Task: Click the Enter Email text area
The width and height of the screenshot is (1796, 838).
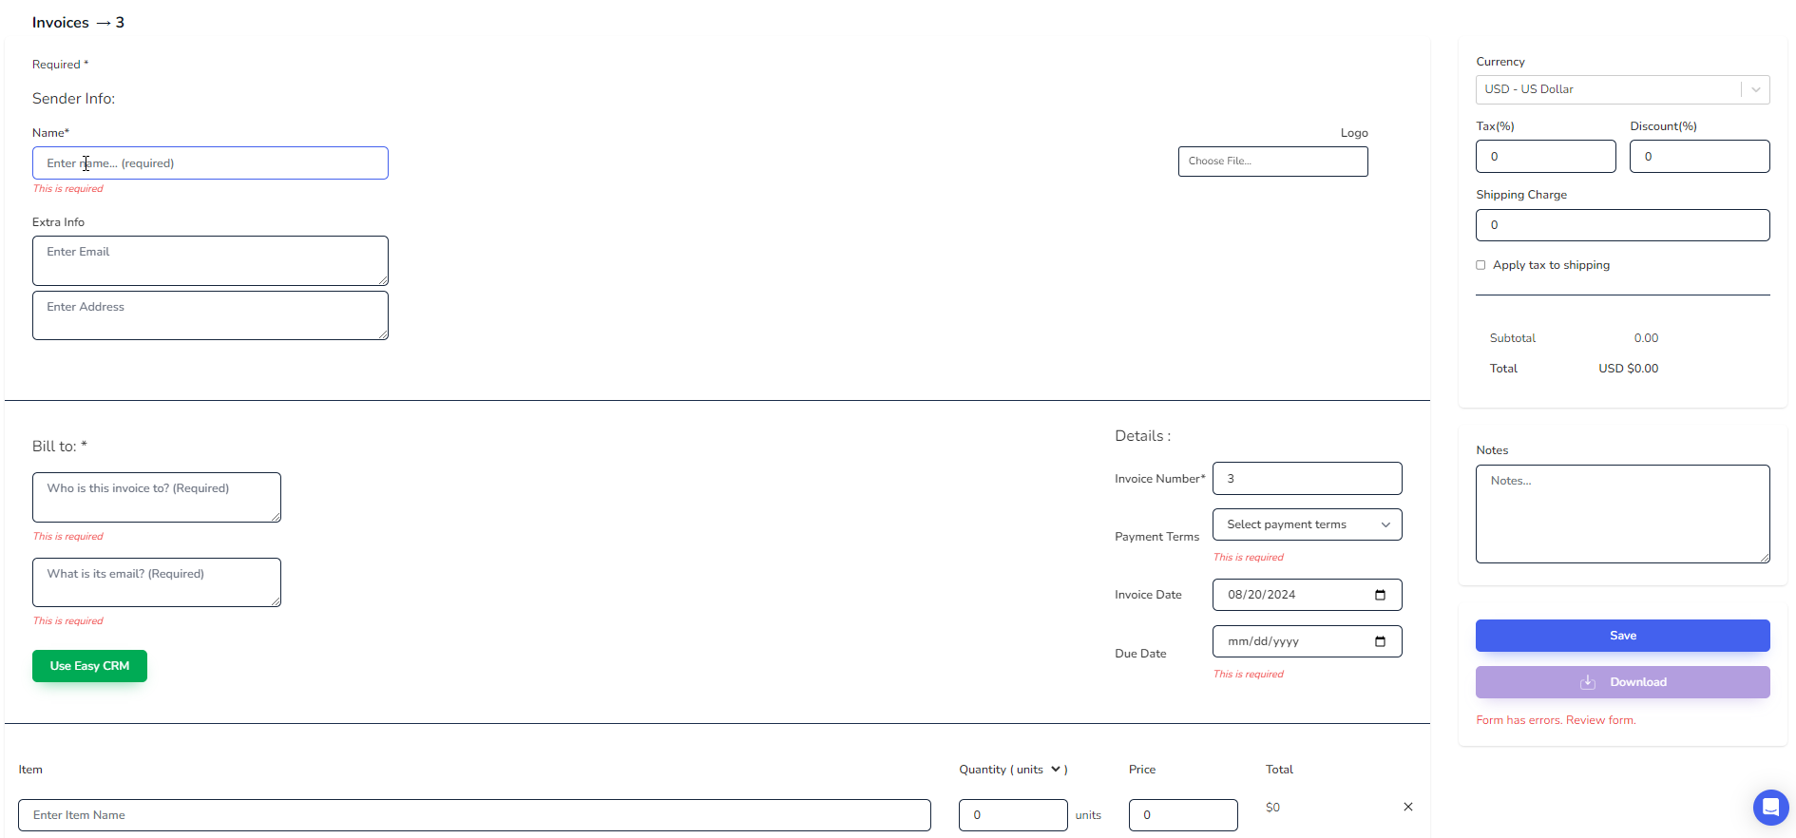Action: (210, 260)
